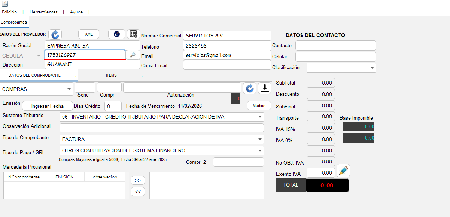
Task: Switch to the ITEMS tab
Action: coord(111,75)
